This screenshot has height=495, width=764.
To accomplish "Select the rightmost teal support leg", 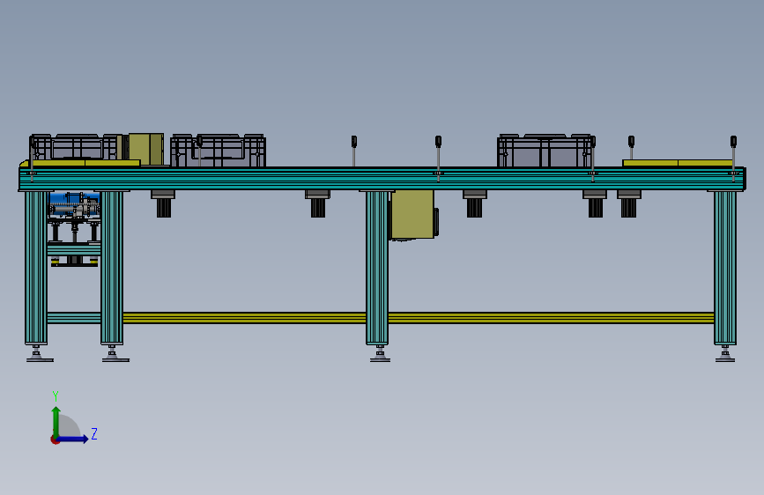I will (725, 268).
